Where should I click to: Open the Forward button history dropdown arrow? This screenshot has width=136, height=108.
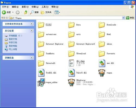pos(21,12)
